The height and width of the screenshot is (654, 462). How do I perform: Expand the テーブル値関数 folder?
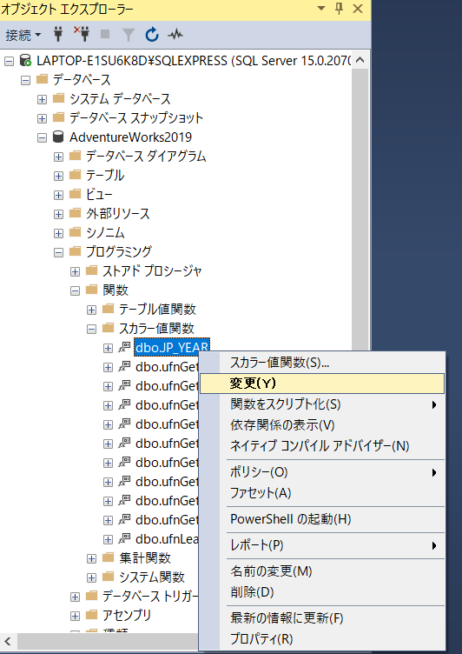[92, 310]
